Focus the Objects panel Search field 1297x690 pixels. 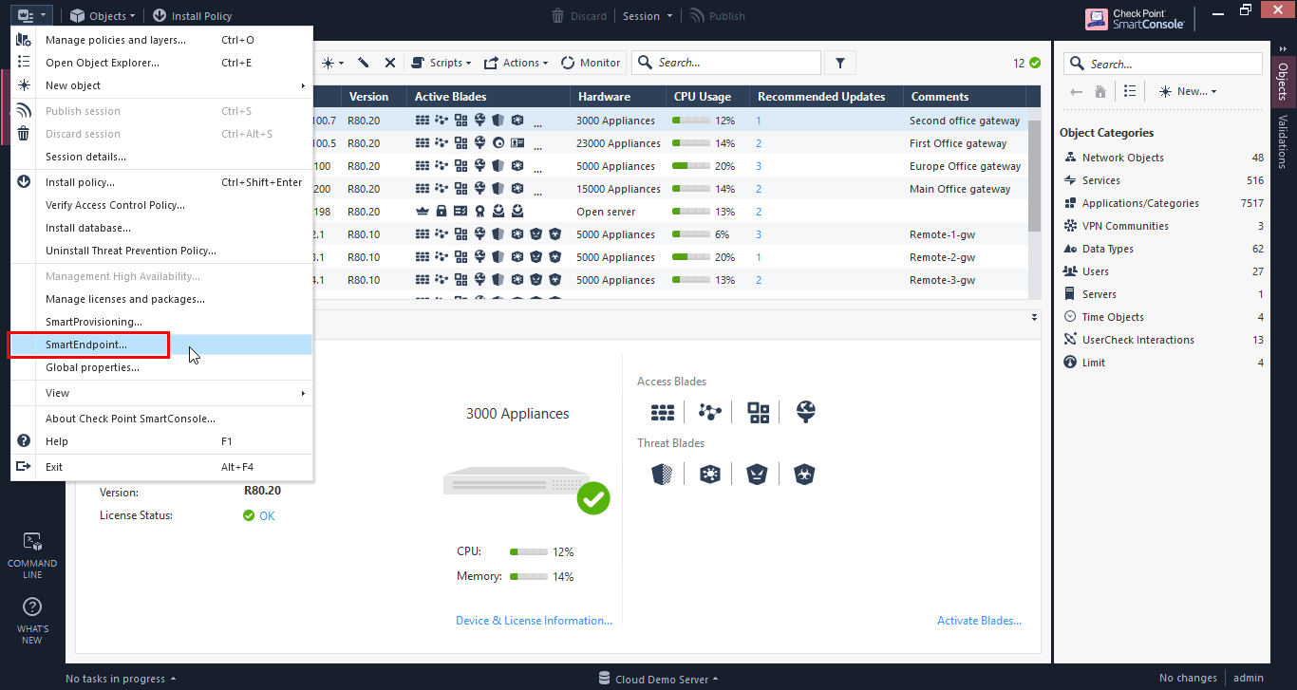1163,64
